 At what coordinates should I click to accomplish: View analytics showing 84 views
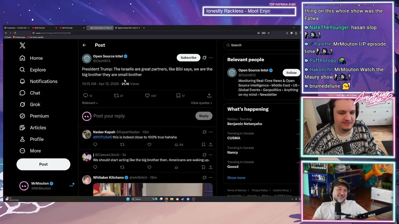[179, 144]
